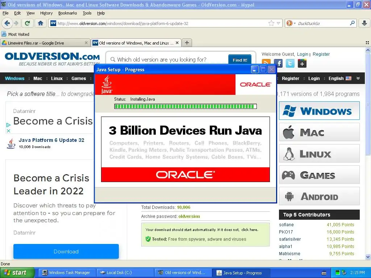The image size is (371, 278).
Task: Click the 'click here' download link
Action: point(249,229)
